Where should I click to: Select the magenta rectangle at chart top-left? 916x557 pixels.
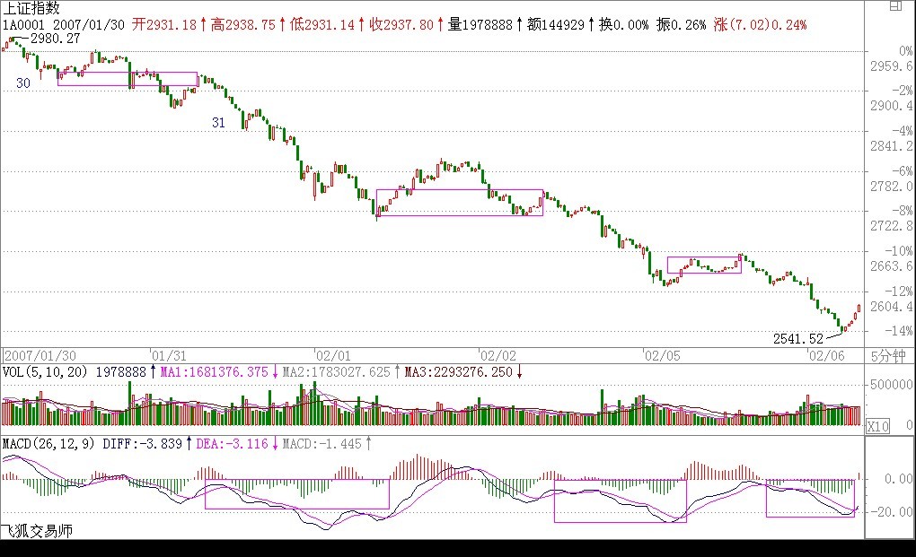(127, 79)
